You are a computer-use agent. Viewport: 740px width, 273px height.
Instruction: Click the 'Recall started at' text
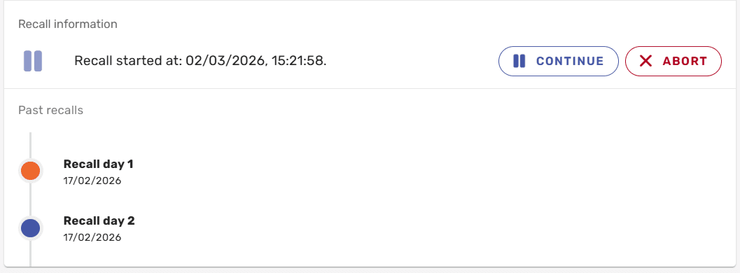128,62
